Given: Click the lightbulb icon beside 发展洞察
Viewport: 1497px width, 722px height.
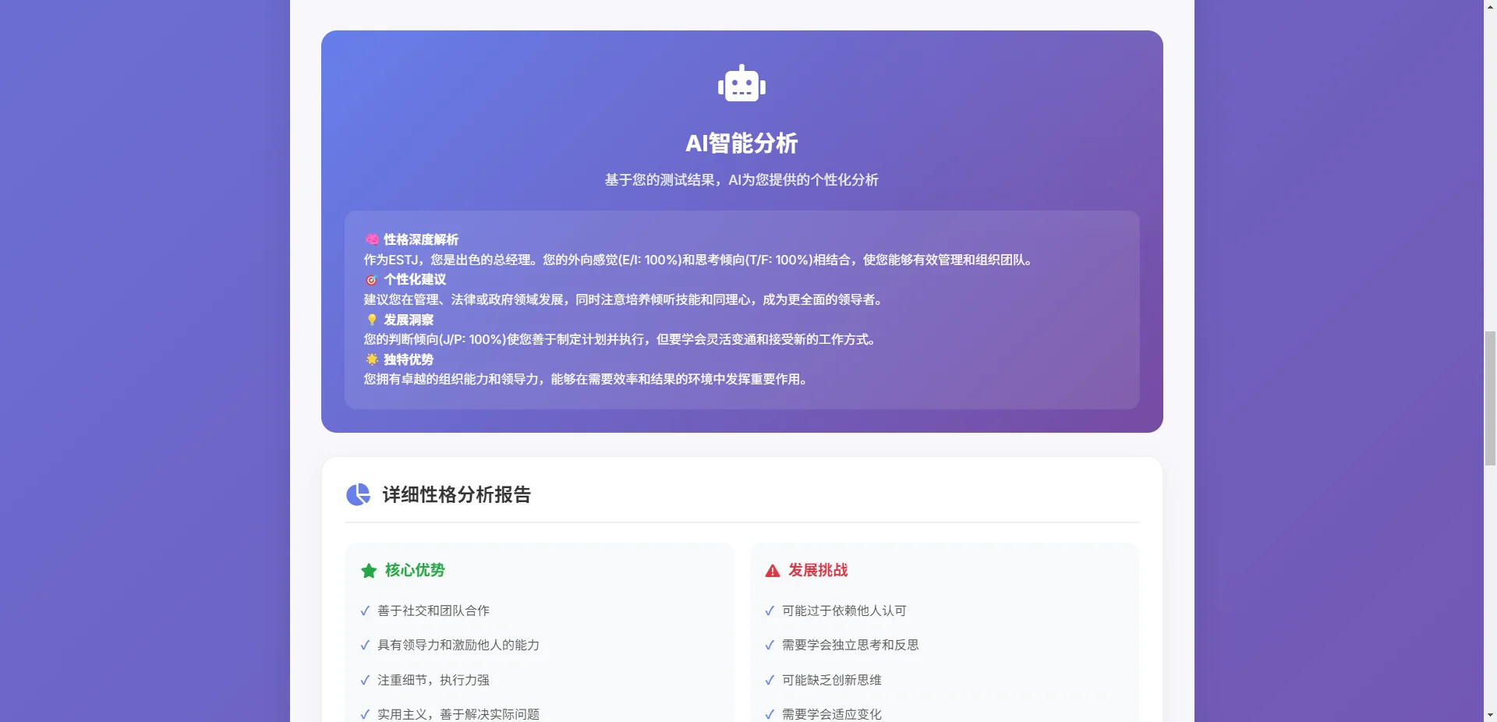Looking at the screenshot, I should pyautogui.click(x=372, y=320).
